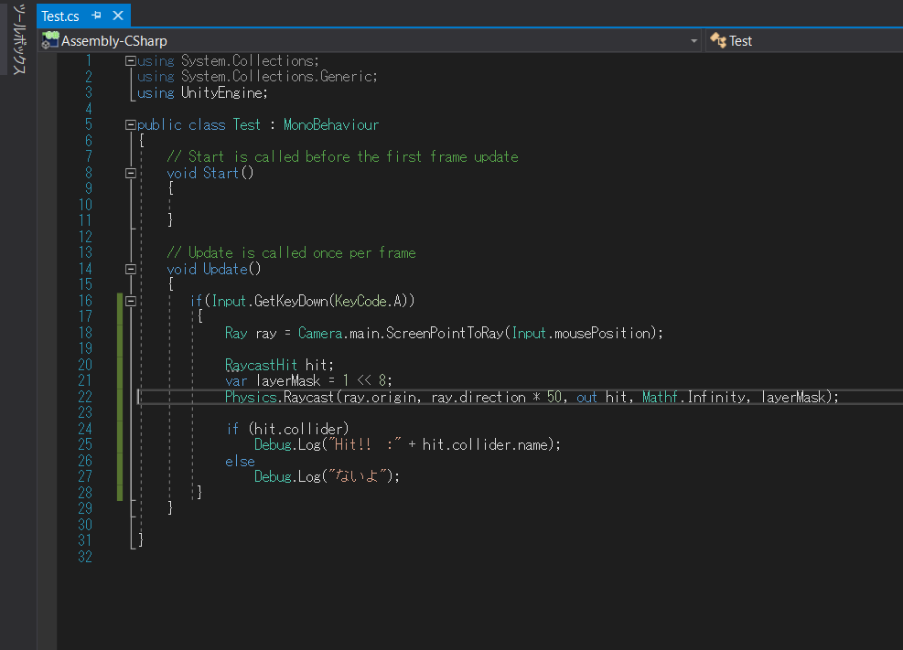Collapse the void Start() method
The width and height of the screenshot is (903, 650).
tap(131, 173)
